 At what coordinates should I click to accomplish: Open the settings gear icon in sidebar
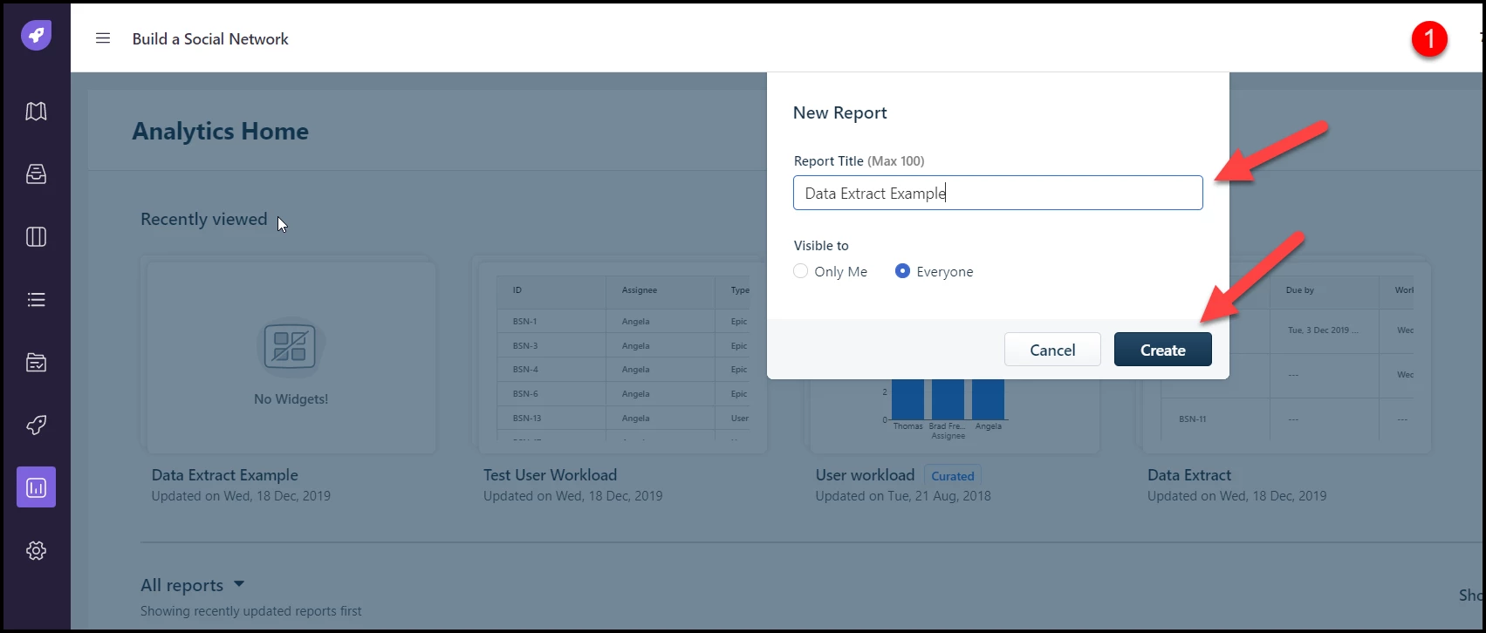(36, 550)
